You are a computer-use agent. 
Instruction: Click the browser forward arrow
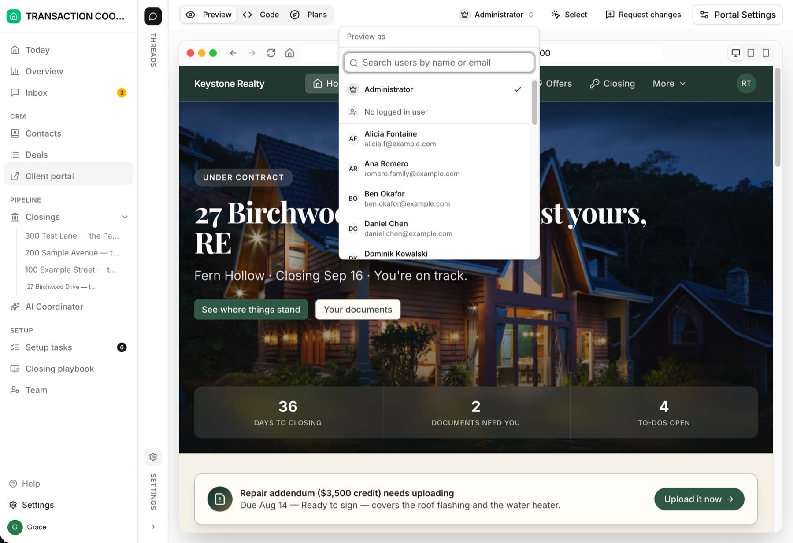252,53
